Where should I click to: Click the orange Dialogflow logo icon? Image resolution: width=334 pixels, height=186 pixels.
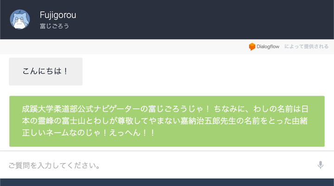252,46
